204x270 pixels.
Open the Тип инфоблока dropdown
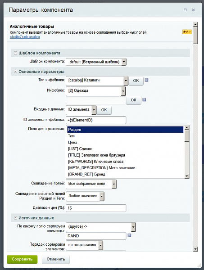click(x=97, y=81)
